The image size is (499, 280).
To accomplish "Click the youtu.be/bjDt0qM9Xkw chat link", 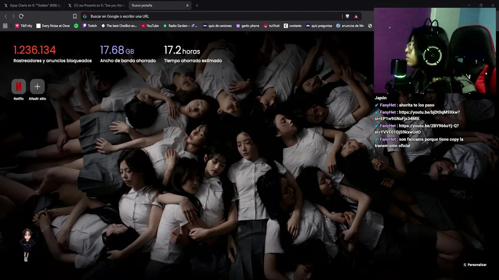I will pos(417,115).
